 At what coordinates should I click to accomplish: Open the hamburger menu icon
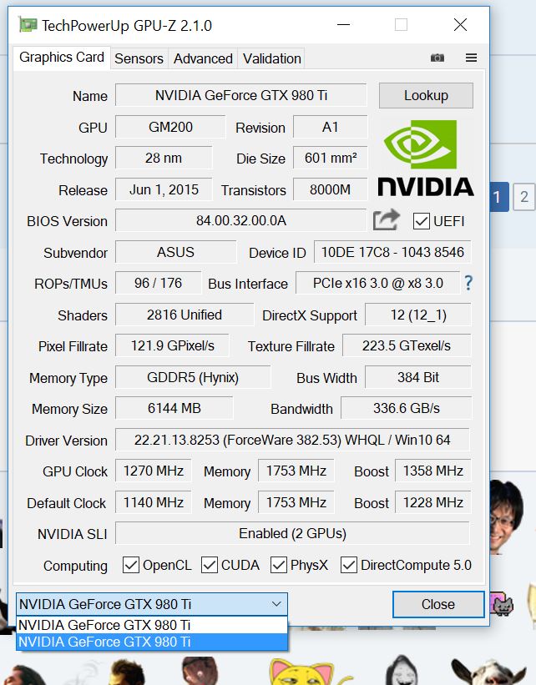pyautogui.click(x=471, y=58)
